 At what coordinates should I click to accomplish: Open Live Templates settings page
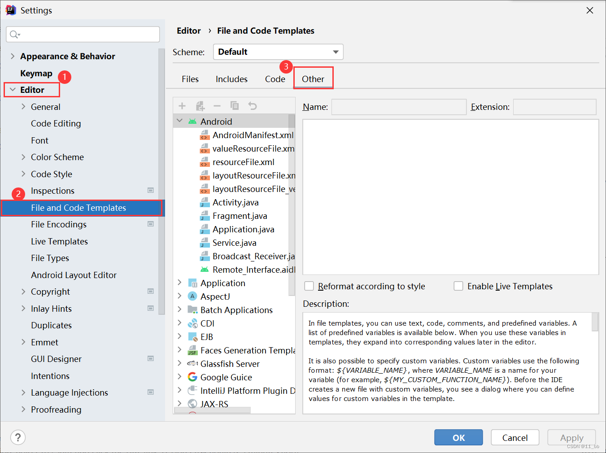click(59, 241)
